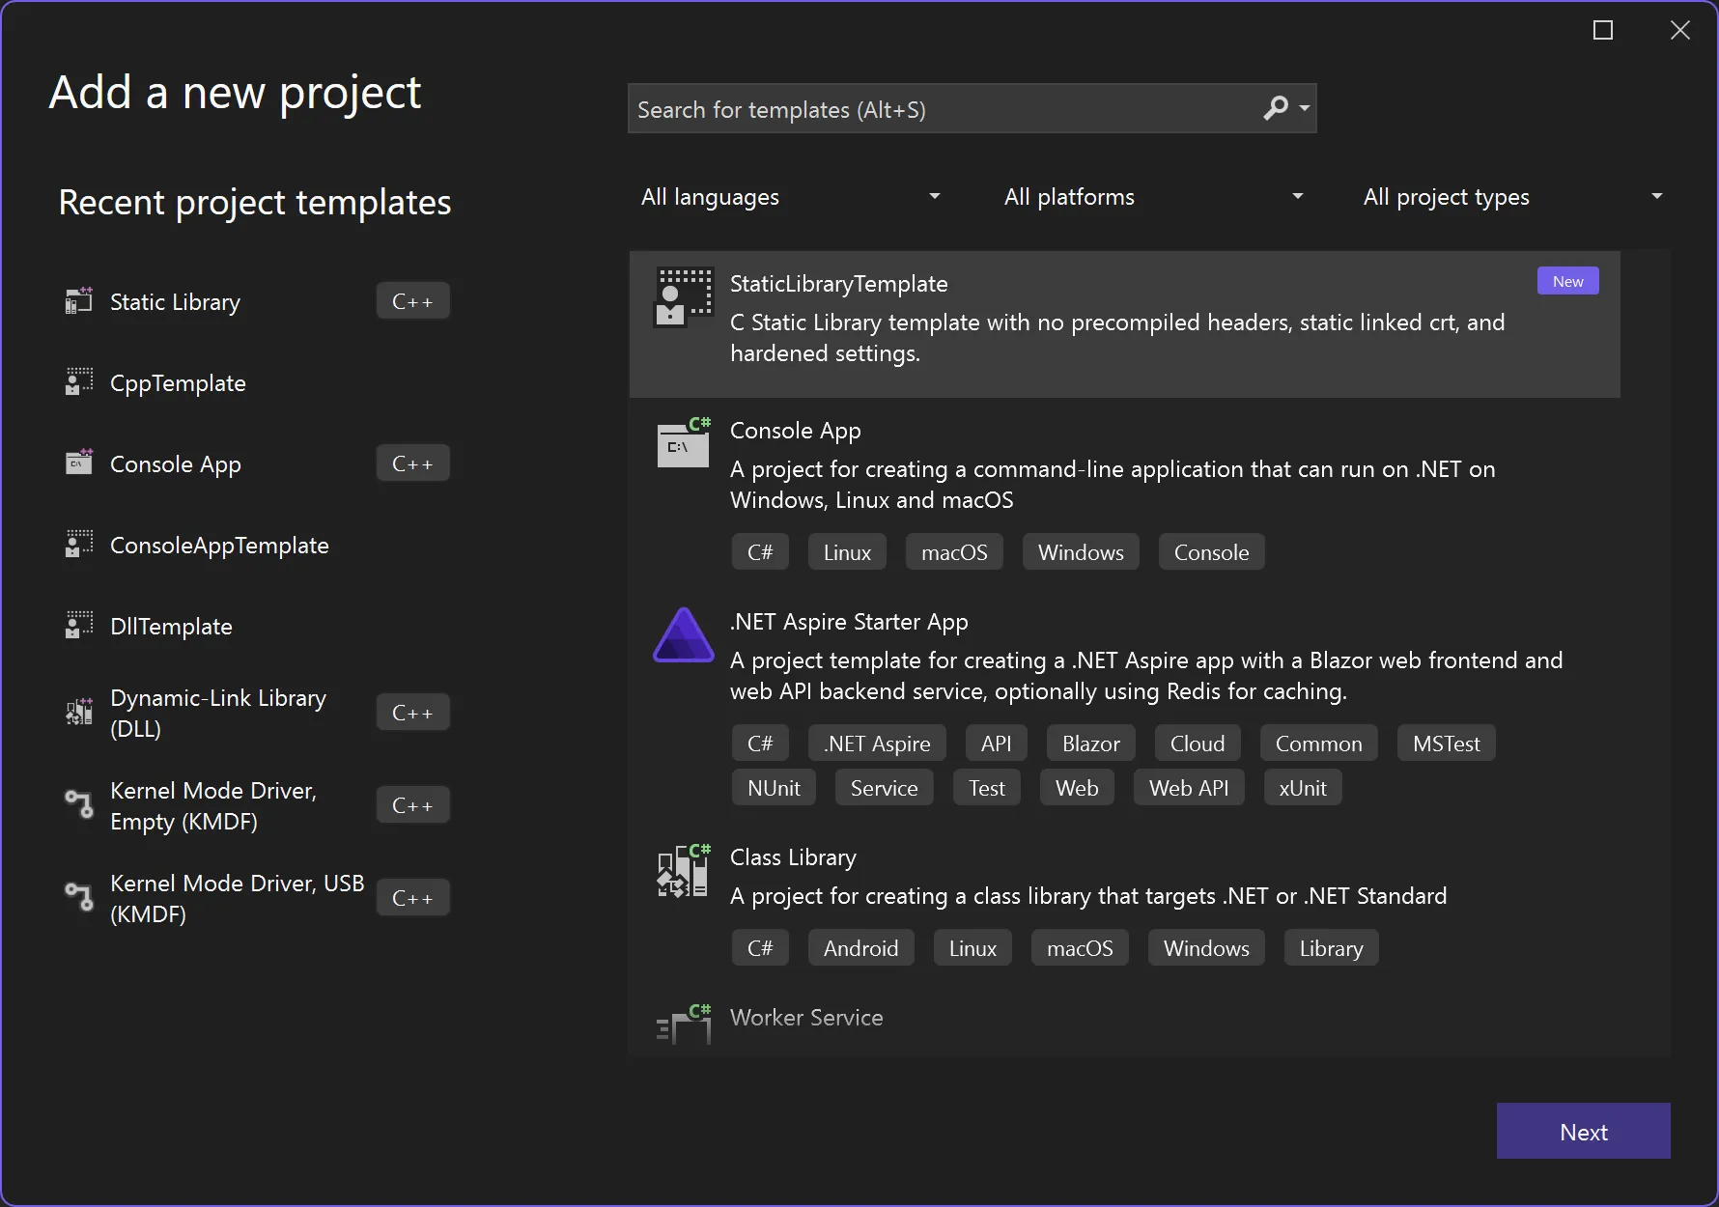Viewport: 1719px width, 1207px height.
Task: Select the Console App template title
Action: (796, 431)
